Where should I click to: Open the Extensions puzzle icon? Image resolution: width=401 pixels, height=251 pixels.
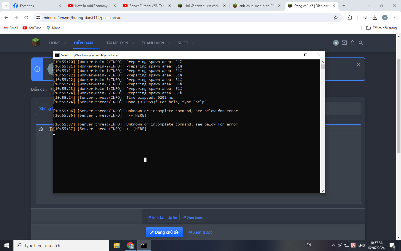pyautogui.click(x=350, y=18)
